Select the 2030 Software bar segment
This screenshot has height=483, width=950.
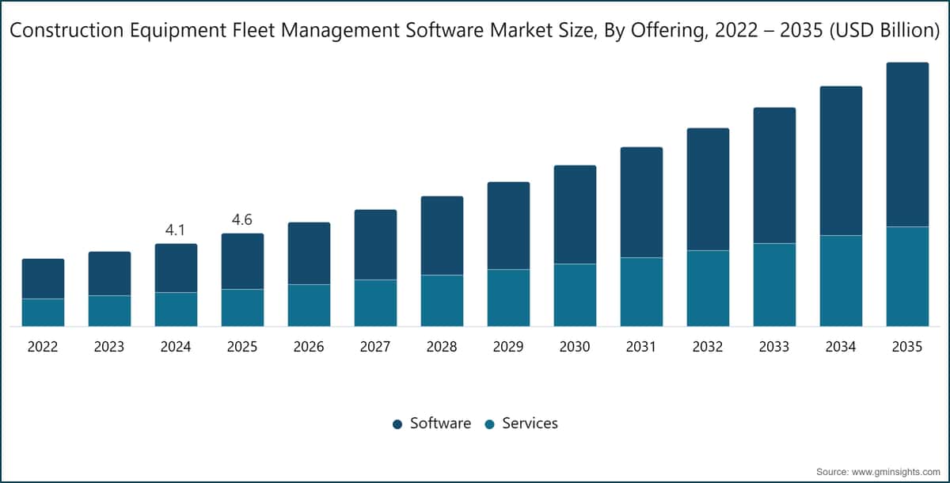pos(575,215)
